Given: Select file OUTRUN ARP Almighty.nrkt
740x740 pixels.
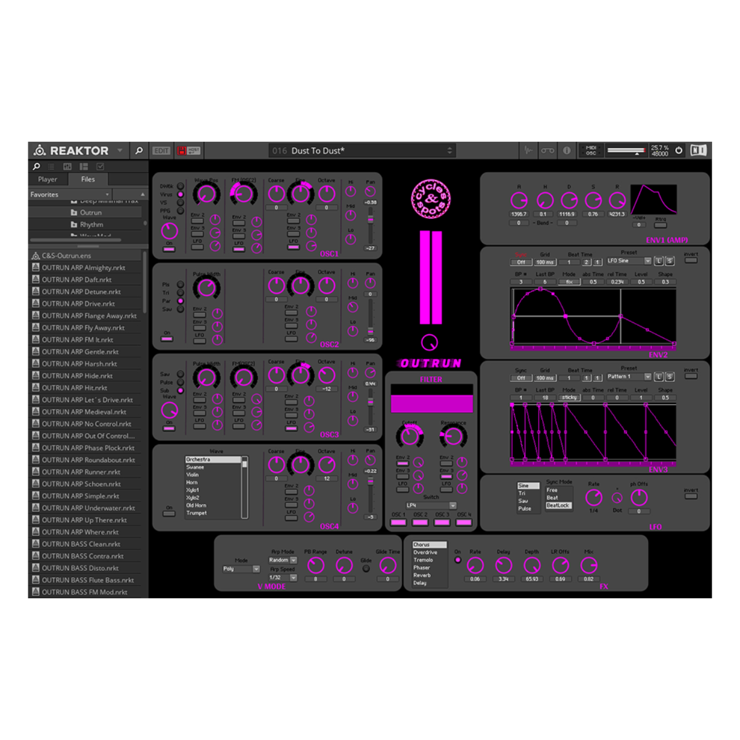Looking at the screenshot, I should coord(83,268).
